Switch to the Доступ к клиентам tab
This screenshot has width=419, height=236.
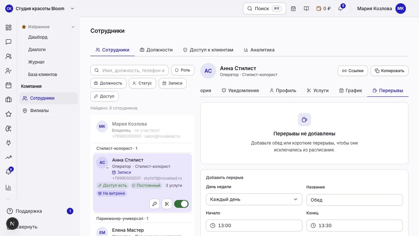pos(208,50)
